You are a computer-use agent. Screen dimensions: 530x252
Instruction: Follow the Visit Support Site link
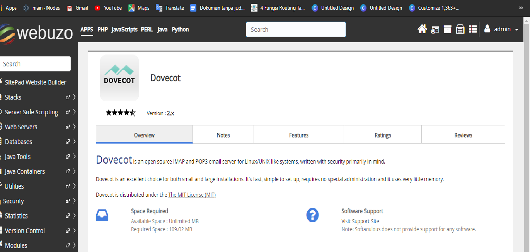tap(360, 221)
